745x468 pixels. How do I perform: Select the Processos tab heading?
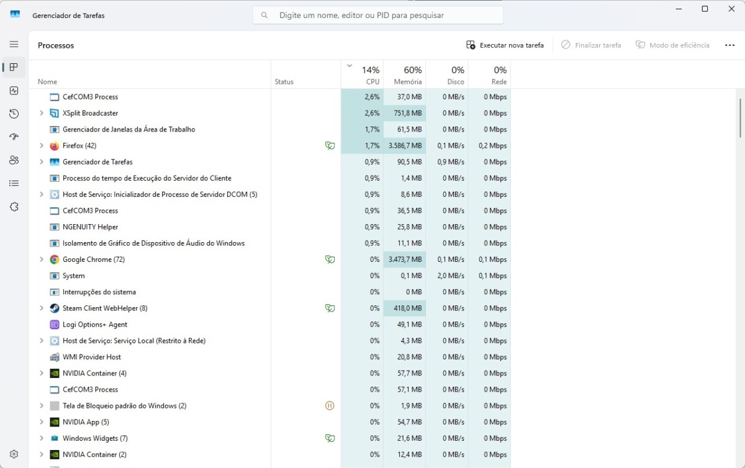56,45
